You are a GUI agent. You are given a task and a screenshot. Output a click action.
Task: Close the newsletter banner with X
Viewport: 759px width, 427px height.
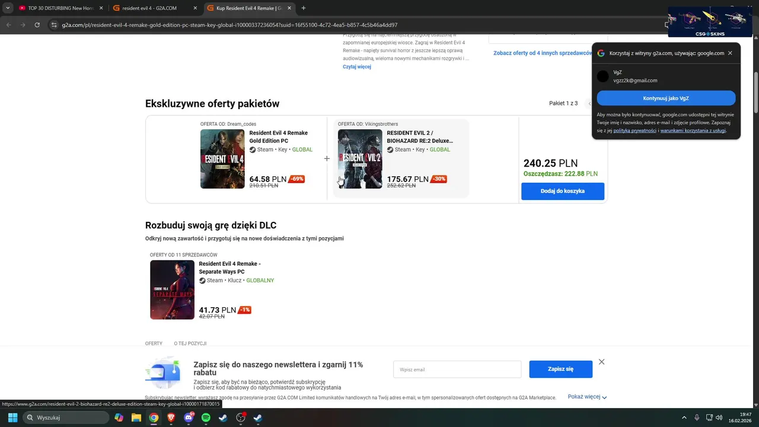tap(601, 362)
